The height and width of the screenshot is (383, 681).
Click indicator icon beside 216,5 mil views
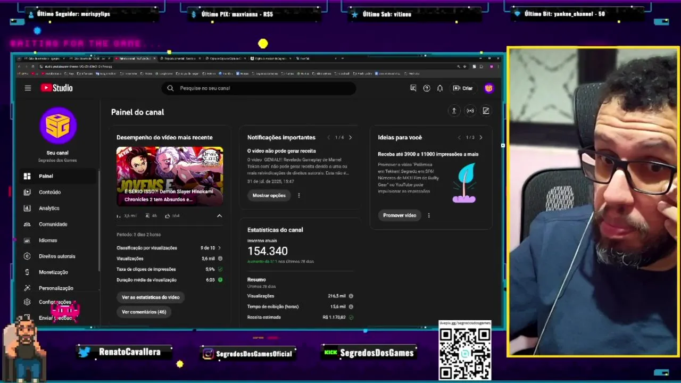tap(351, 296)
